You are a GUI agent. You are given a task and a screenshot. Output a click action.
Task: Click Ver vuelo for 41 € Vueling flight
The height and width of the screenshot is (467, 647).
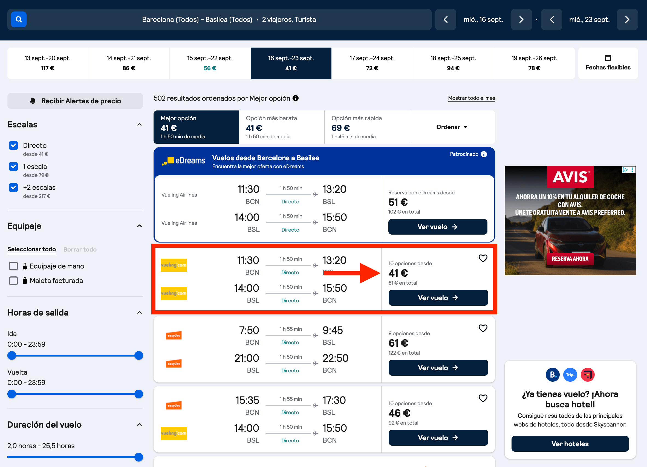pos(438,298)
